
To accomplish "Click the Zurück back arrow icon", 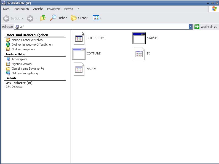I will (6, 18).
